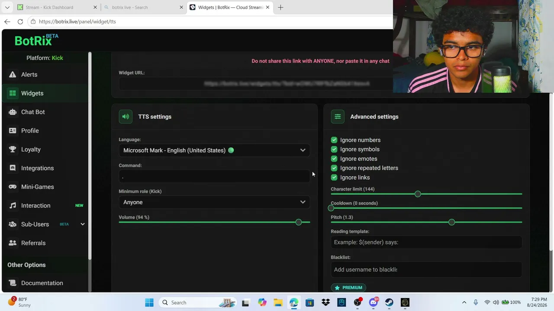Uncheck the Ignore numbers checkbox

click(334, 140)
